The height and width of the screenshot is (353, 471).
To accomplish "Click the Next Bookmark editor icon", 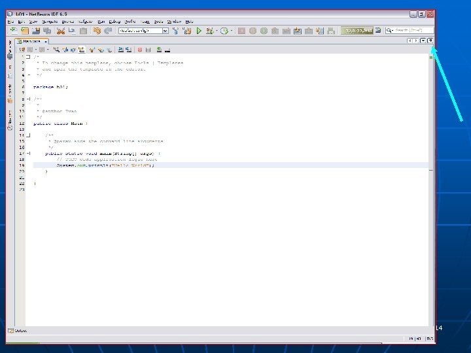I will tap(101, 50).
